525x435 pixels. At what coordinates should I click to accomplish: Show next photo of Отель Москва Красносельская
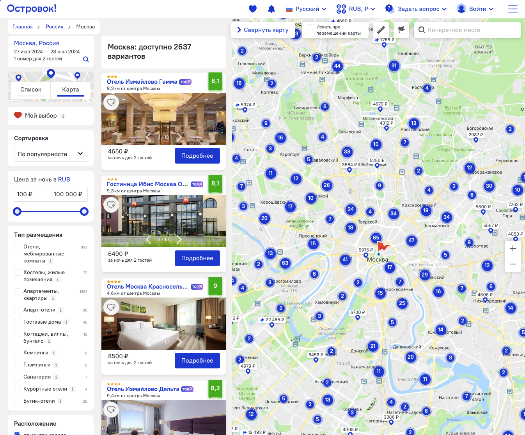point(179,342)
